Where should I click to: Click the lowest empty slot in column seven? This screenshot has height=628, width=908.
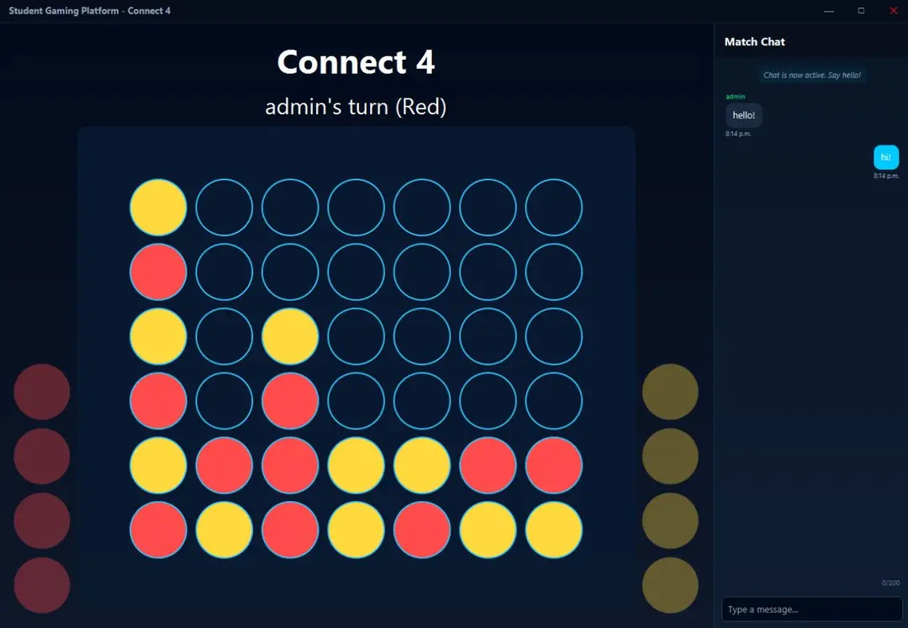point(554,400)
